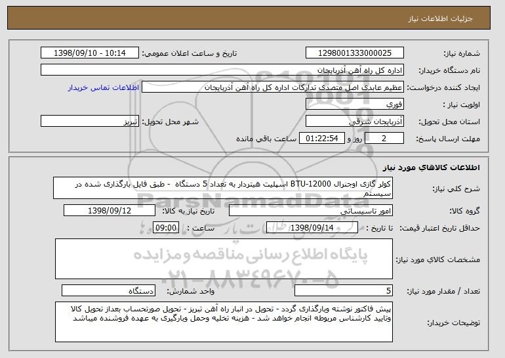Image resolution: width=505 pixels, height=358 pixels.
Task: Click the quantity field showing 5
Action: 344,290
